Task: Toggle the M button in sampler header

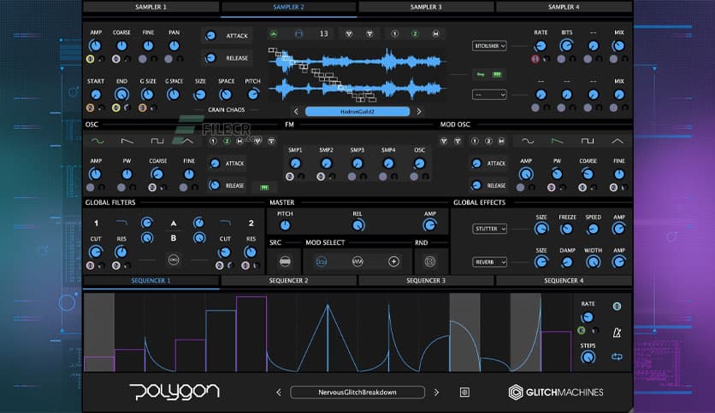Action: click(x=436, y=33)
